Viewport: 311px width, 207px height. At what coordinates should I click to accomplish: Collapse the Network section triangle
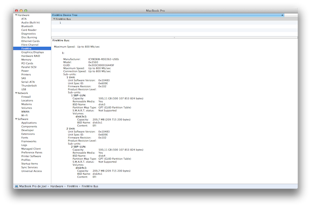tap(16, 93)
